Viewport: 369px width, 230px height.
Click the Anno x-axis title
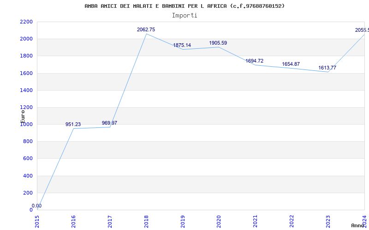point(358,225)
